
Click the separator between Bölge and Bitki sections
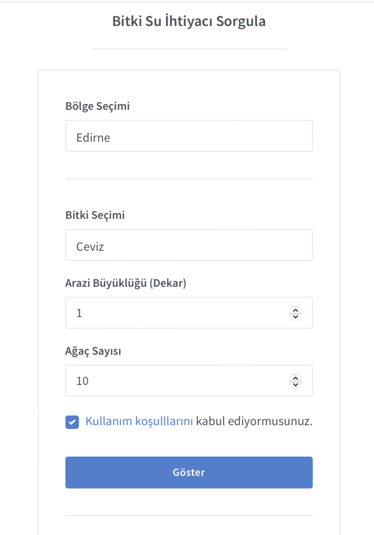189,179
